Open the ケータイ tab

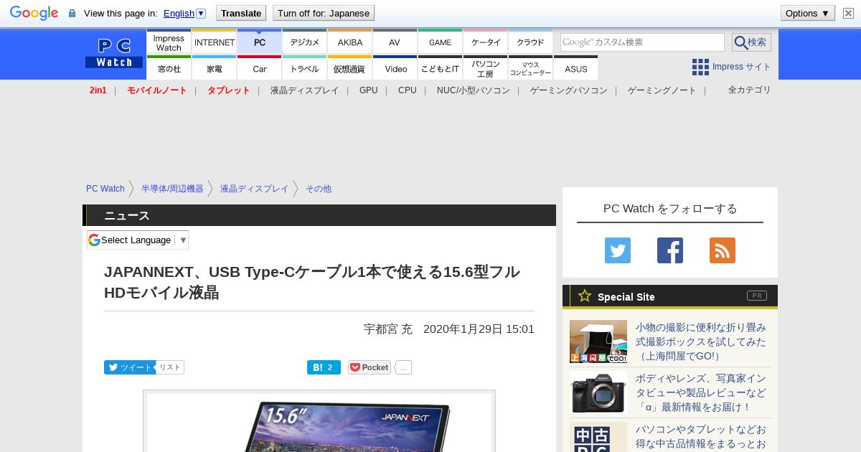[x=486, y=42]
